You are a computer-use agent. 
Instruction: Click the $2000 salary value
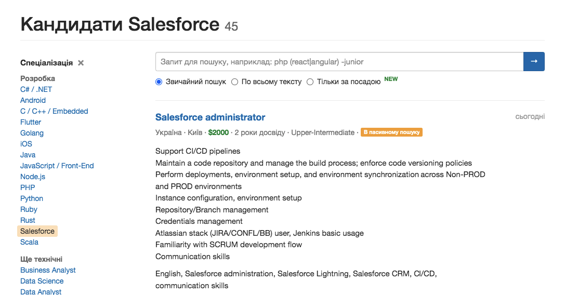(218, 132)
